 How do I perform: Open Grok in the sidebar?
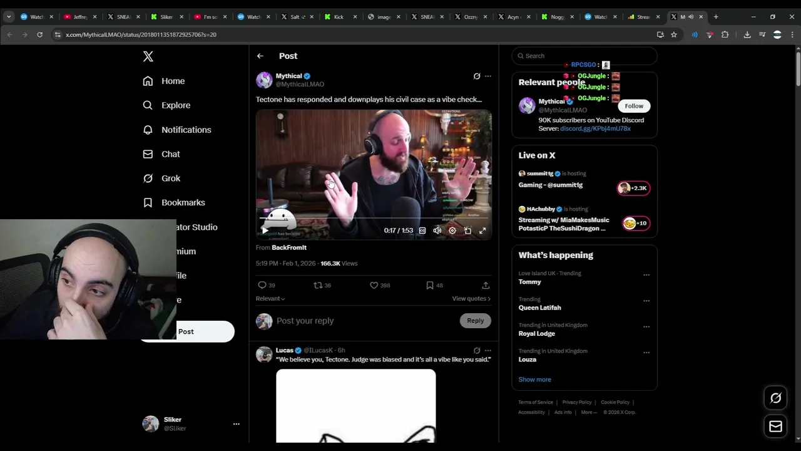pos(161,179)
